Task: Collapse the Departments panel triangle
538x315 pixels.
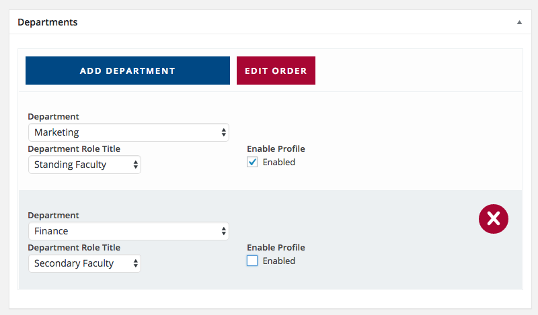Action: pos(519,22)
